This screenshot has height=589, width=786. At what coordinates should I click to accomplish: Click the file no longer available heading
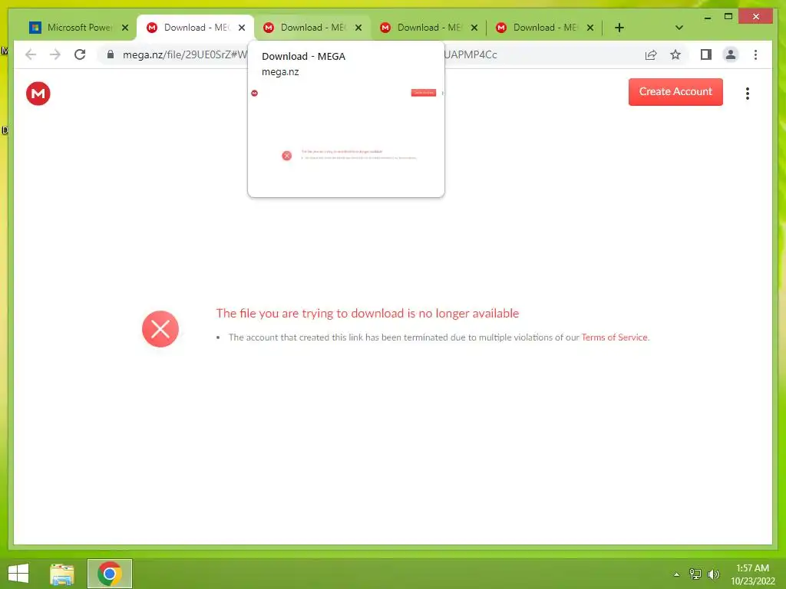click(368, 314)
